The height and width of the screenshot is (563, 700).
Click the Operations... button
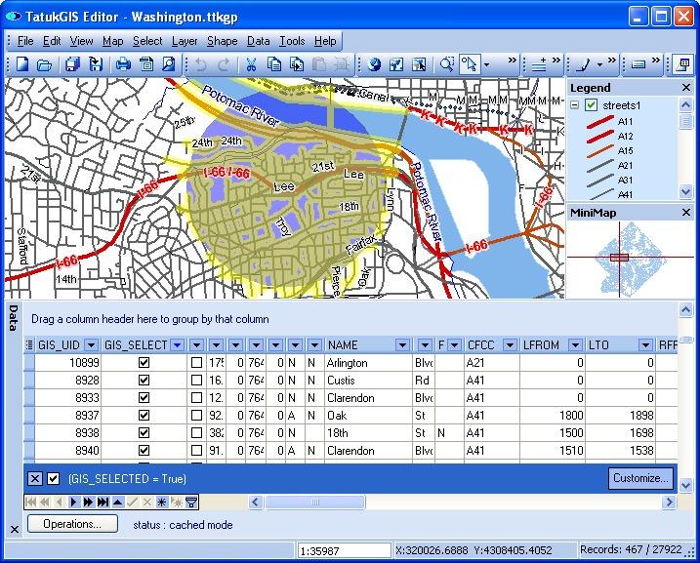pyautogui.click(x=73, y=524)
